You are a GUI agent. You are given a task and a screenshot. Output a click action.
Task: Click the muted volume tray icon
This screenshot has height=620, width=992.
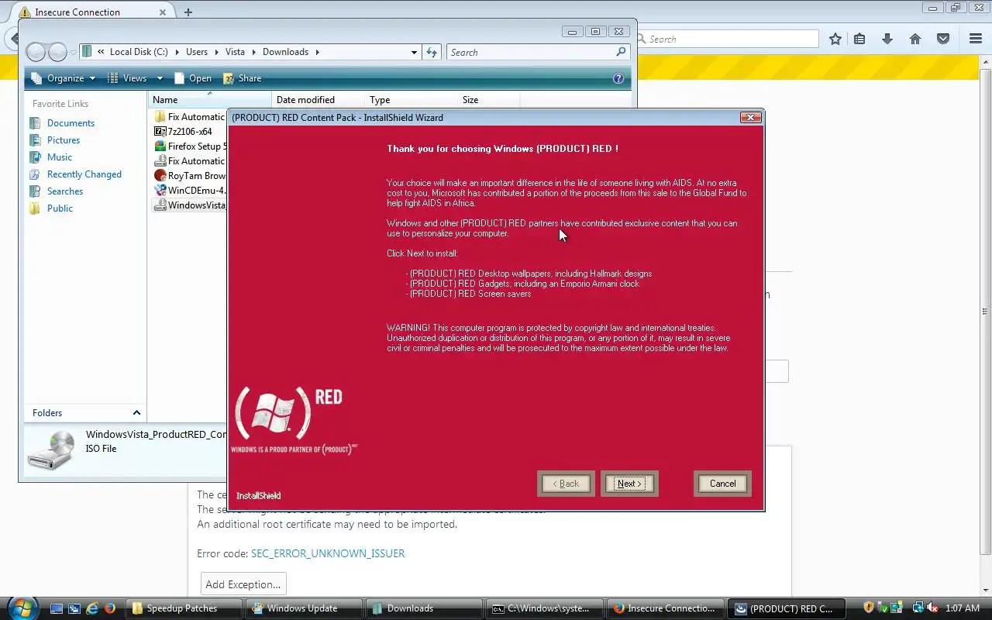click(932, 608)
